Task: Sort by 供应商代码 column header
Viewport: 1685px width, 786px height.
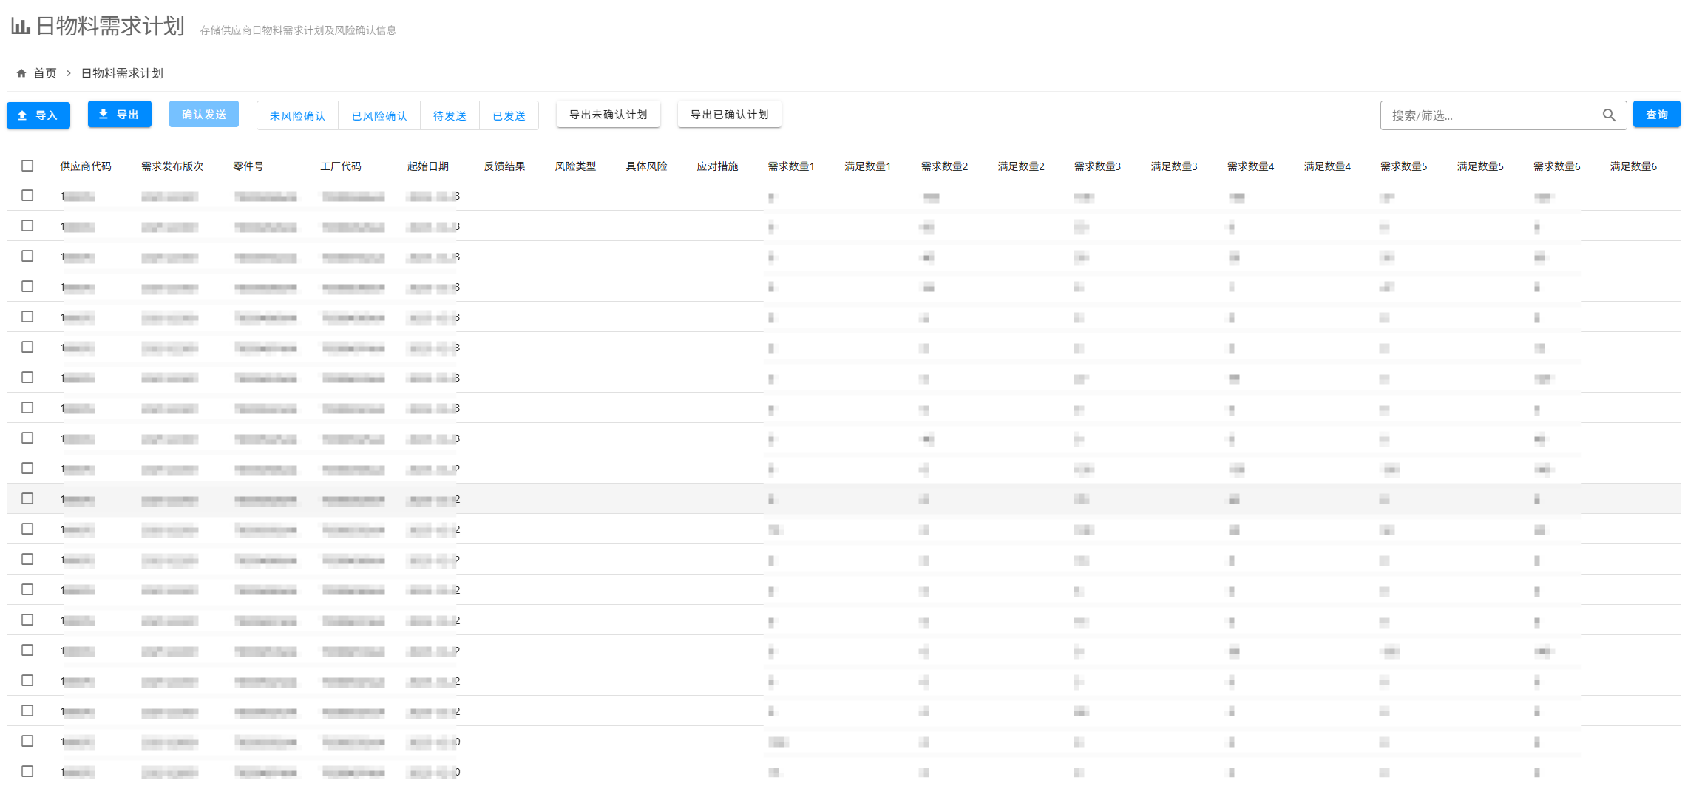Action: coord(86,166)
